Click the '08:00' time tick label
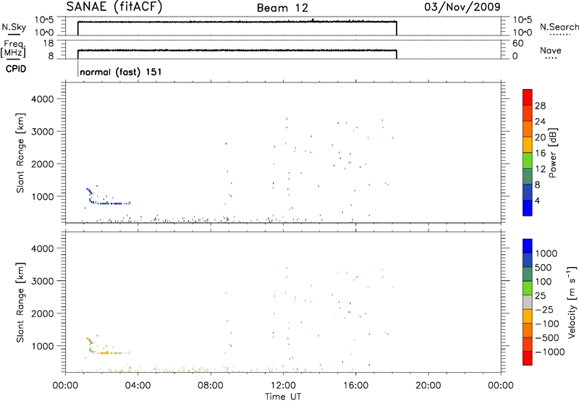The width and height of the screenshot is (579, 401). 211,386
